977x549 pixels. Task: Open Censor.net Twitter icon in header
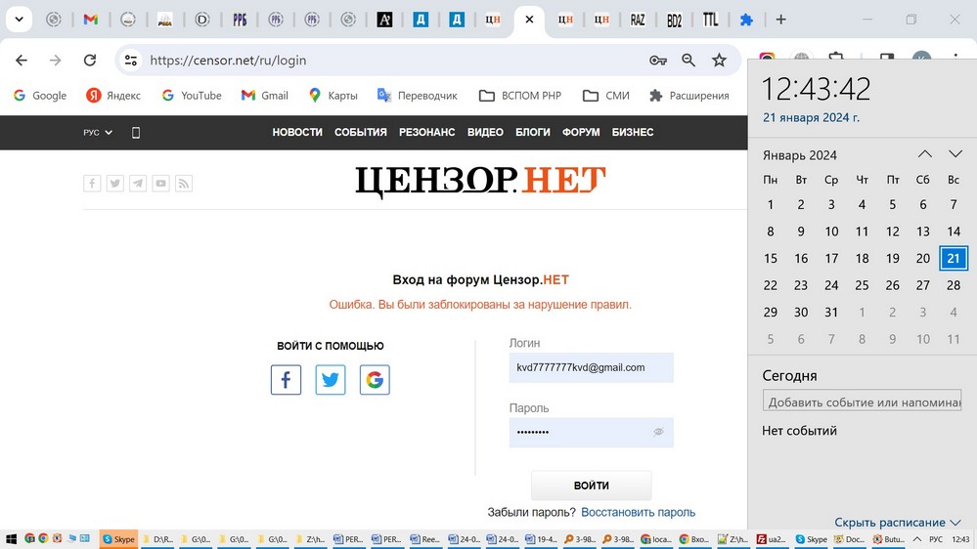[114, 183]
